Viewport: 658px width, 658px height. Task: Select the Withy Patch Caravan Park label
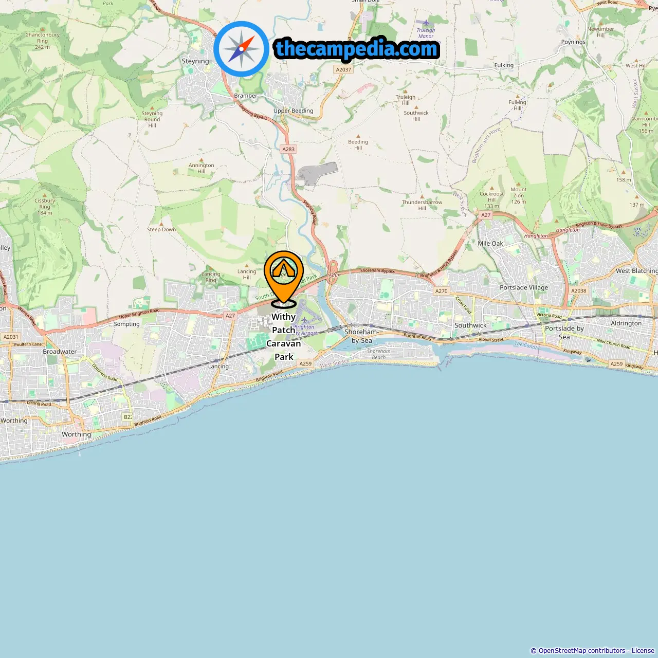[284, 337]
